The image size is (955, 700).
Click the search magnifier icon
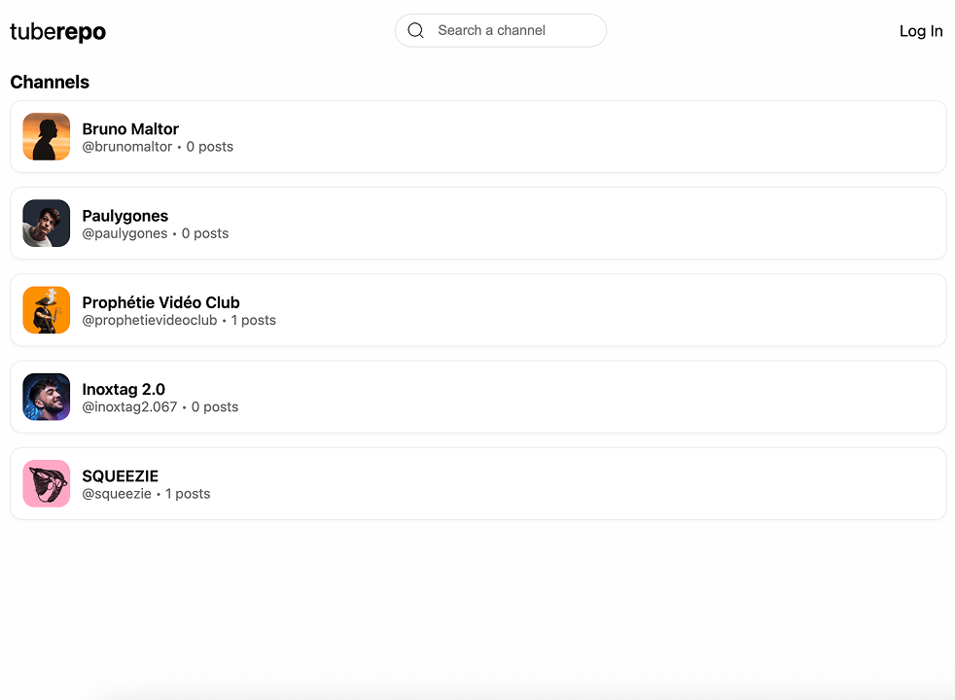point(415,30)
